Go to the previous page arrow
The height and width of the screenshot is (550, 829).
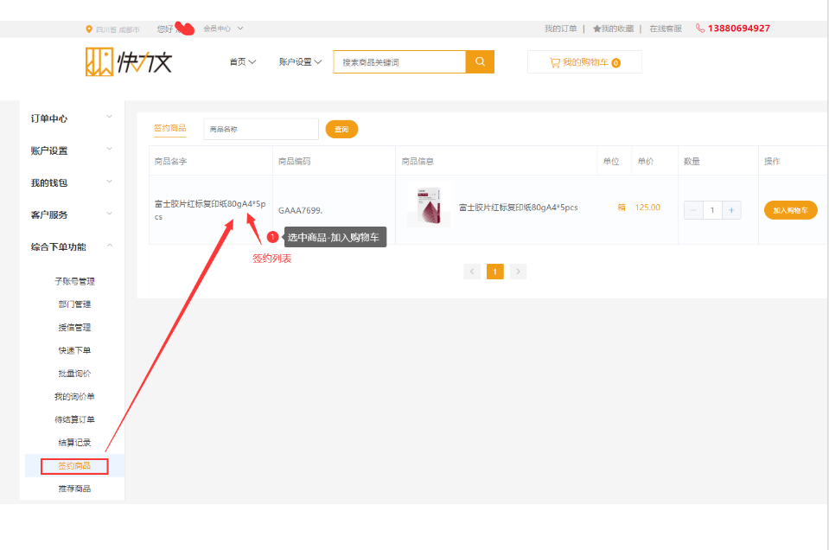point(472,272)
